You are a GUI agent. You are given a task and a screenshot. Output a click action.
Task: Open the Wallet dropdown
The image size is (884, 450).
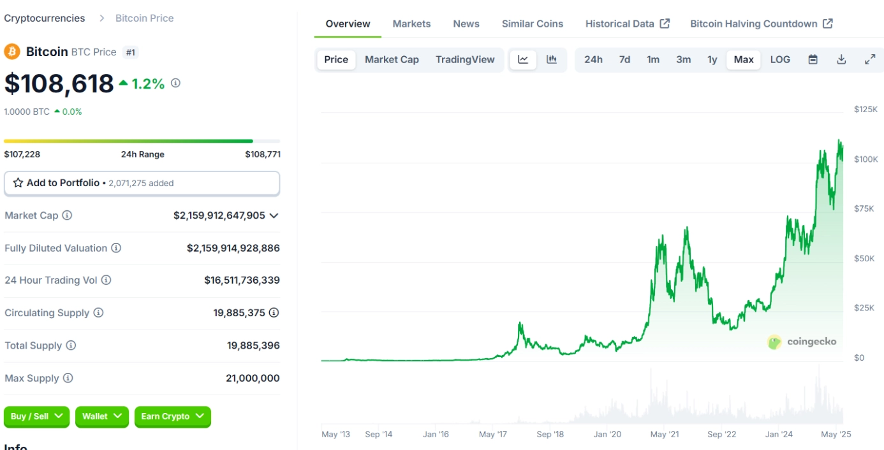pyautogui.click(x=102, y=416)
